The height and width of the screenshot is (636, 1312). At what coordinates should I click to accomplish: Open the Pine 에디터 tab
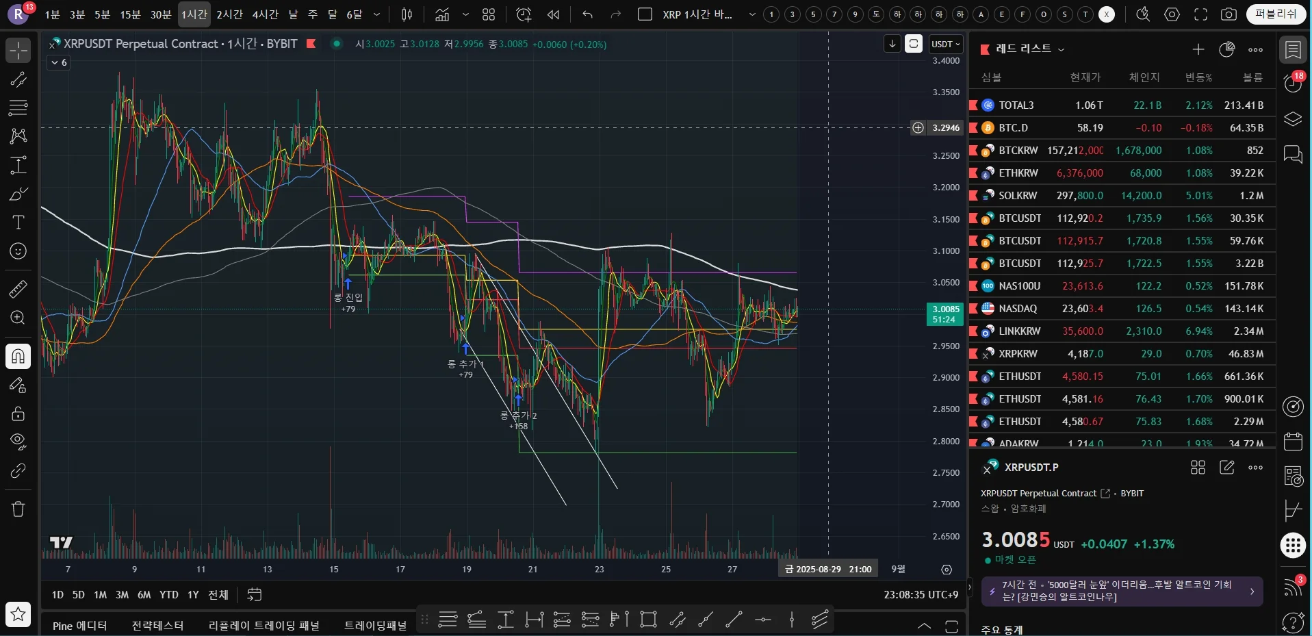[79, 626]
